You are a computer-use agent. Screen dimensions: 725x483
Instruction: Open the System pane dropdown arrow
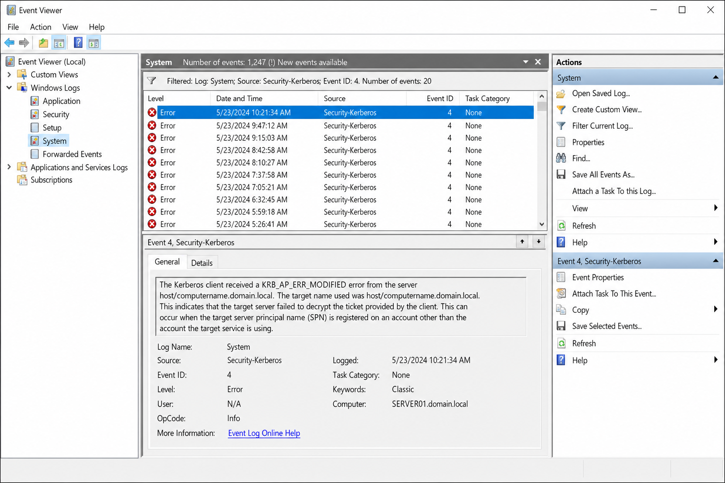(x=525, y=62)
